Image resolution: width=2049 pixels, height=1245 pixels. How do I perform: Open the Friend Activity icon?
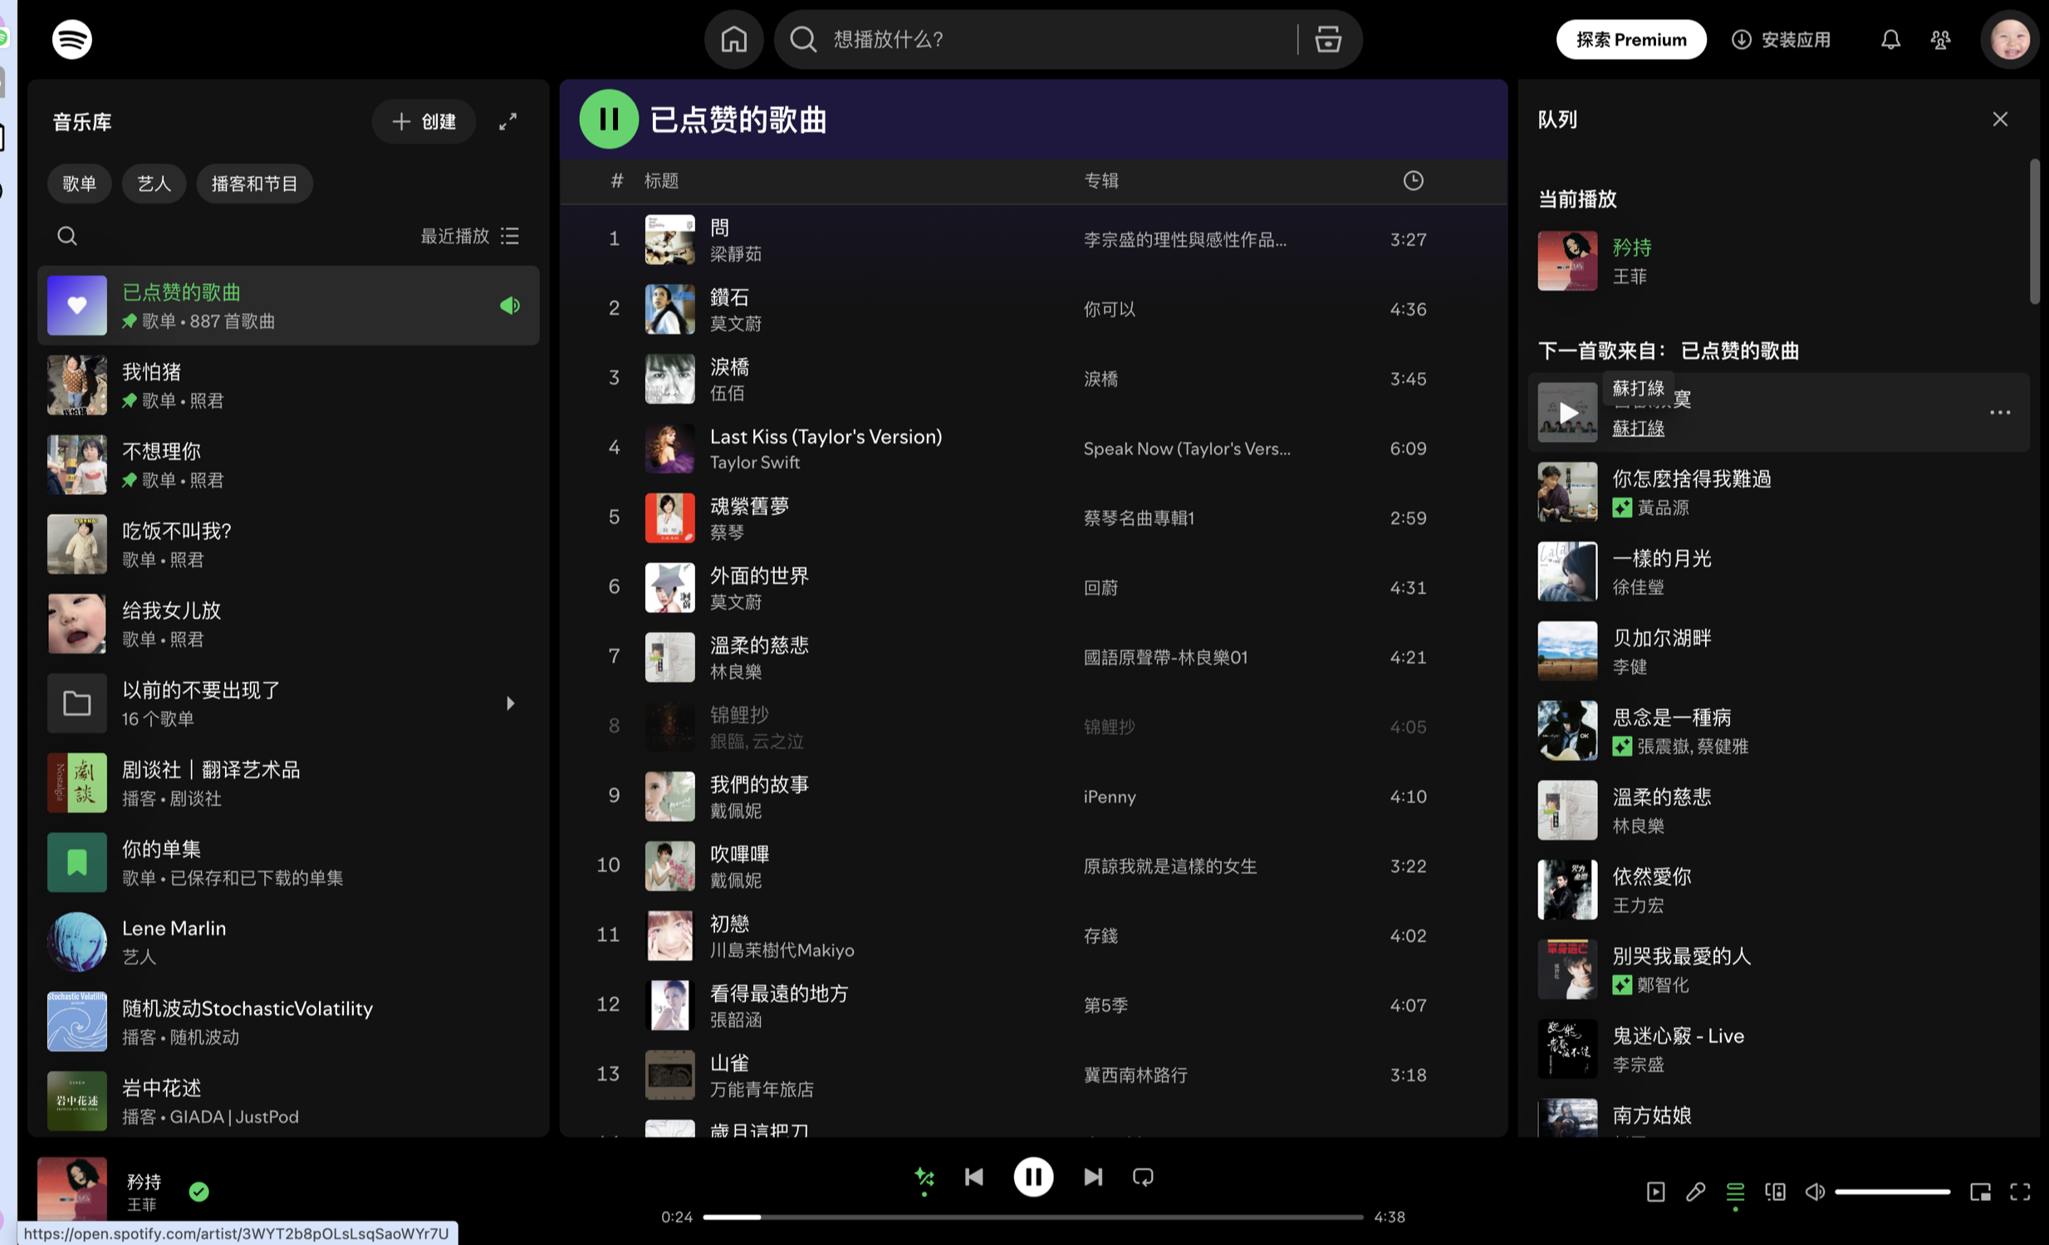tap(1940, 39)
